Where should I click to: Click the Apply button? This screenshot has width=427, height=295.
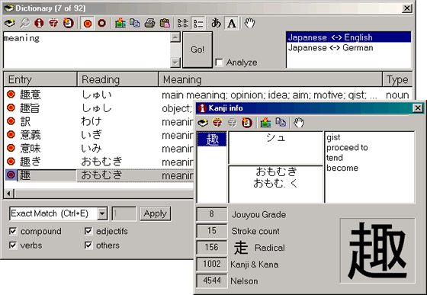coord(156,213)
